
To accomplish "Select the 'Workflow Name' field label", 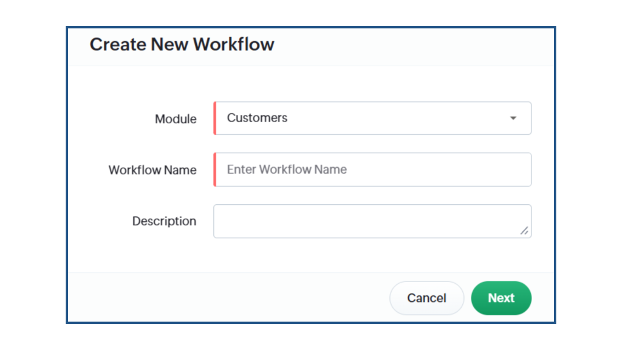I will (152, 170).
